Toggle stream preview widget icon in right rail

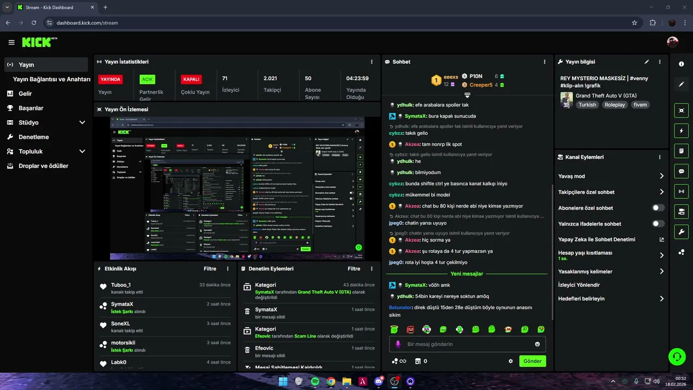coord(681,110)
